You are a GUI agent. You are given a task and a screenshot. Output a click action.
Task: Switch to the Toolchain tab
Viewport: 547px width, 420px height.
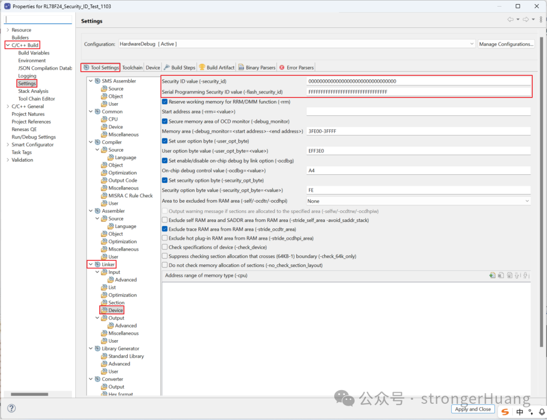[x=132, y=67]
